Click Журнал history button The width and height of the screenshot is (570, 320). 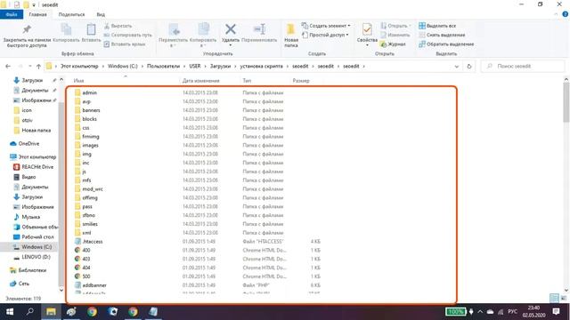point(393,44)
